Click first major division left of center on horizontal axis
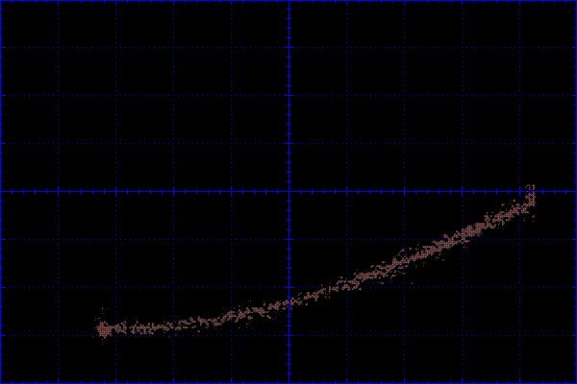The image size is (577, 384). click(232, 191)
